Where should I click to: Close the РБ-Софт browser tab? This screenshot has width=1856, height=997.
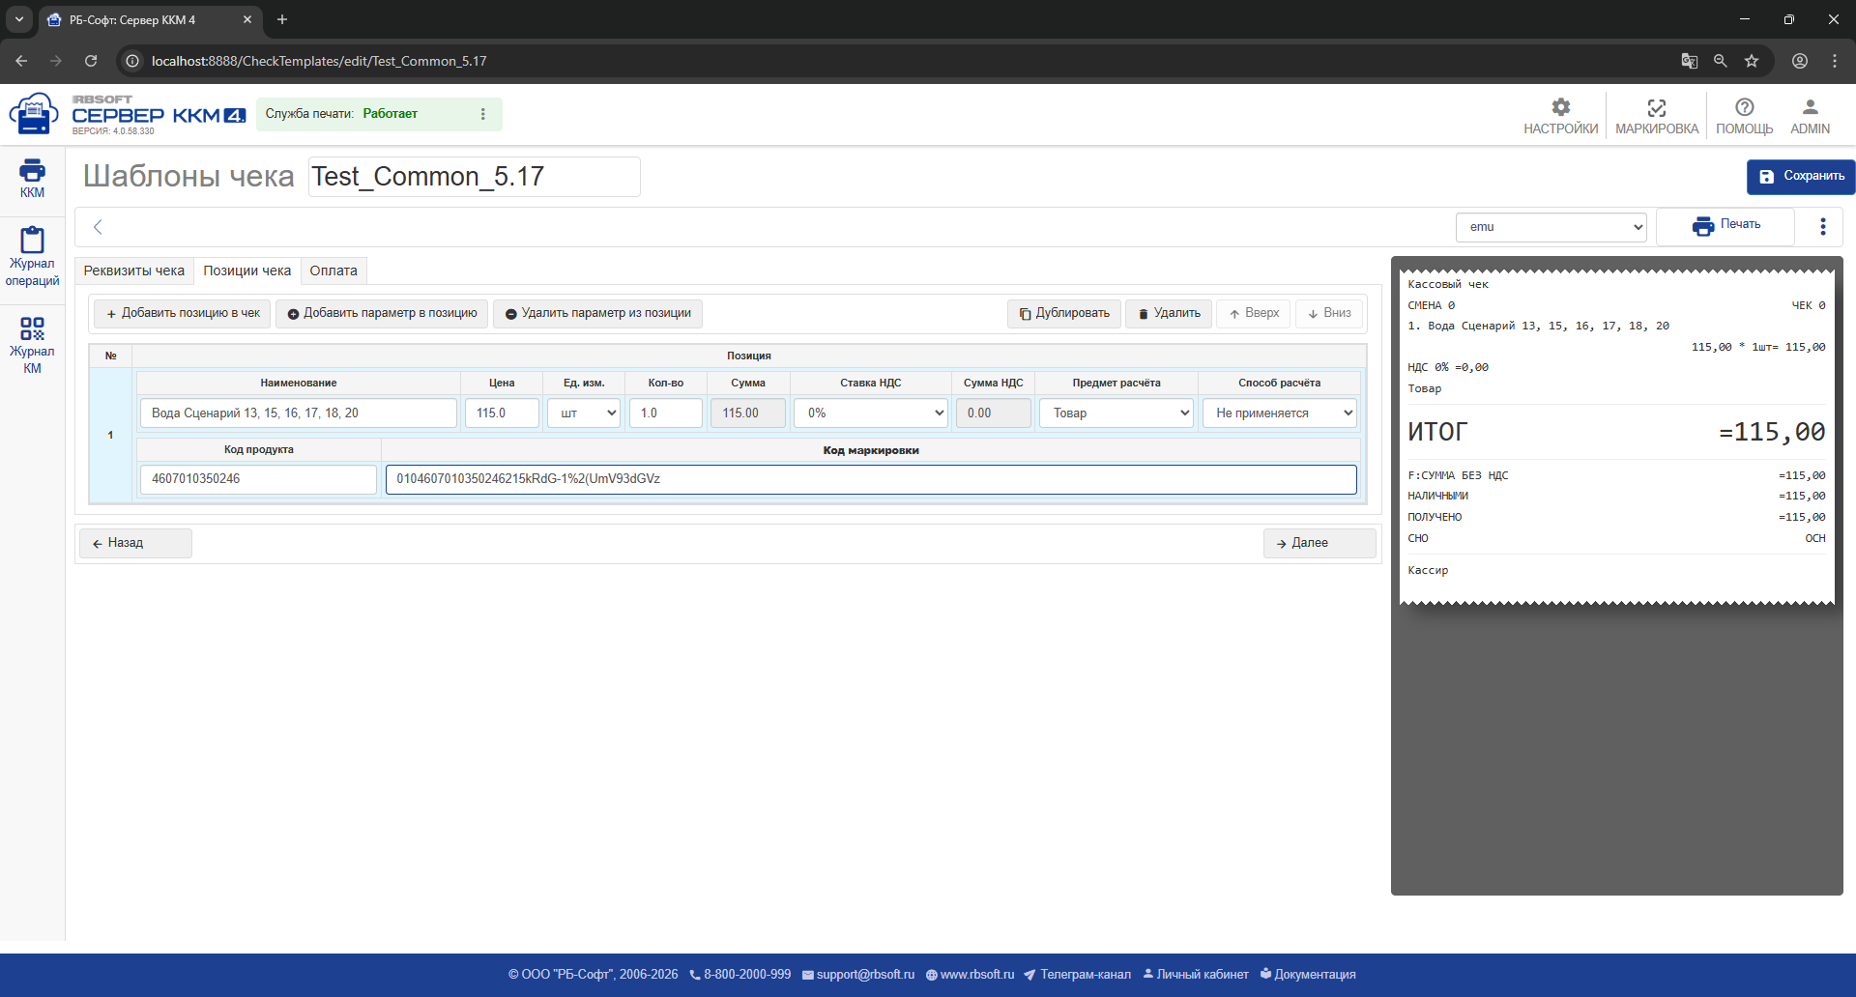tap(247, 19)
